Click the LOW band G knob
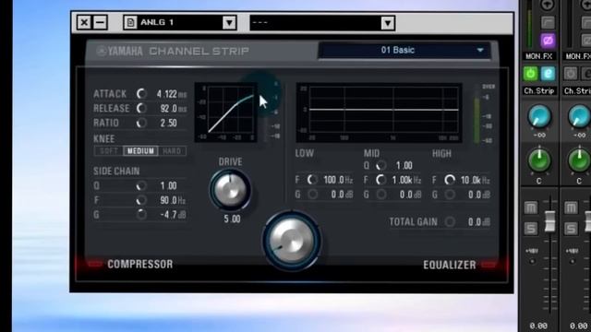The image size is (591, 332). 312,195
